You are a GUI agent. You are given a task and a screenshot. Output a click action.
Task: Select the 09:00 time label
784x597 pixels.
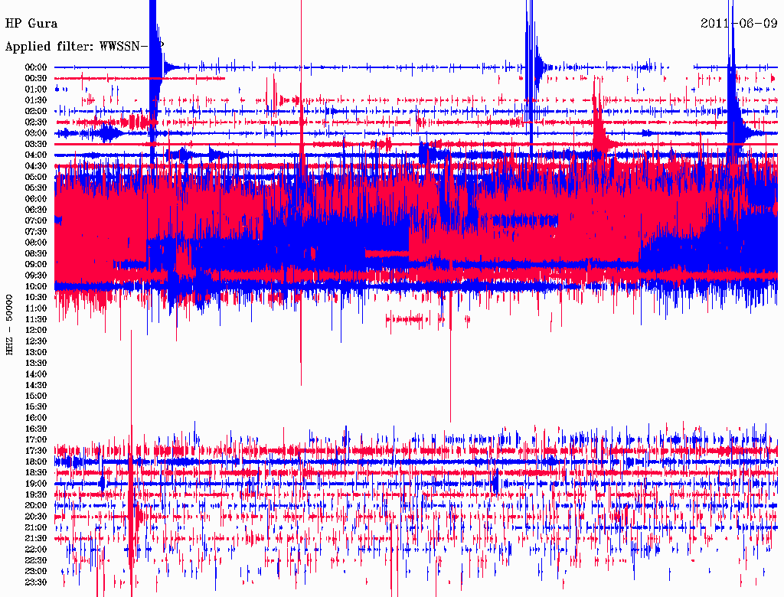pyautogui.click(x=36, y=265)
